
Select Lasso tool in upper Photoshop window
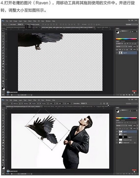click(3, 36)
